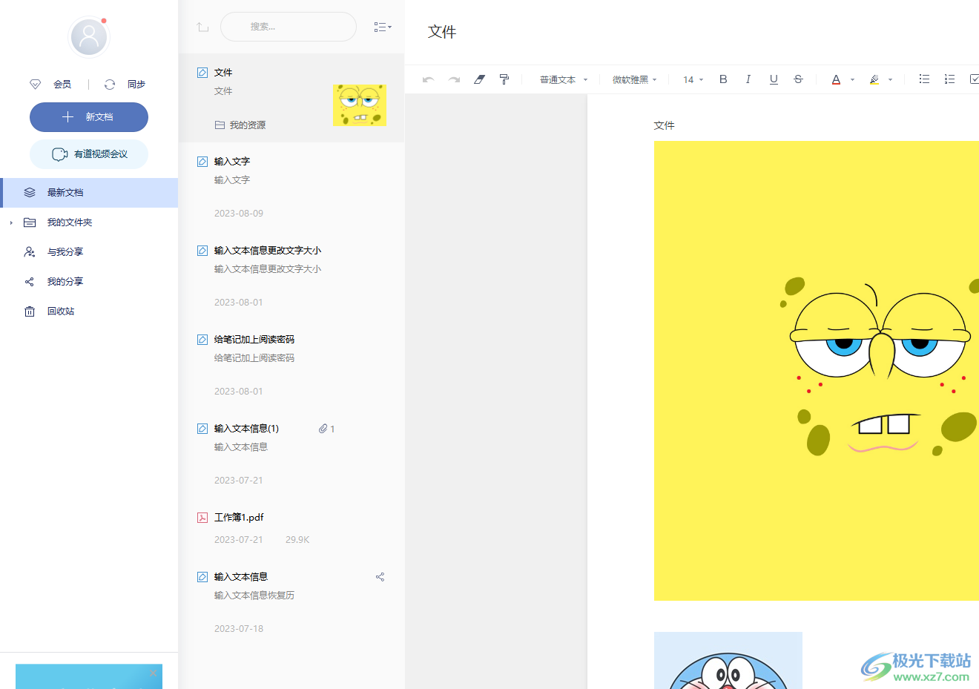Click the user avatar icon
Image resolution: width=979 pixels, height=689 pixels.
pos(89,36)
